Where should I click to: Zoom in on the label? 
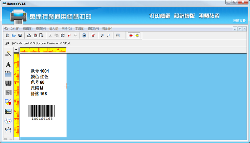pos(102,35)
